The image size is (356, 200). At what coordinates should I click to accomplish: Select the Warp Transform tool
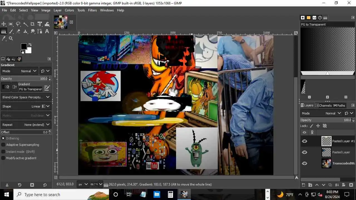point(47,24)
